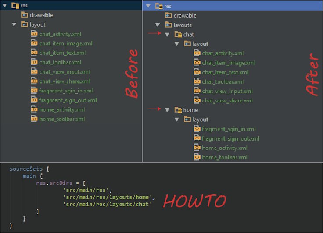This screenshot has height=233, width=323.
Task: Select home_activity.xml name in Before panel
Action: [62, 110]
